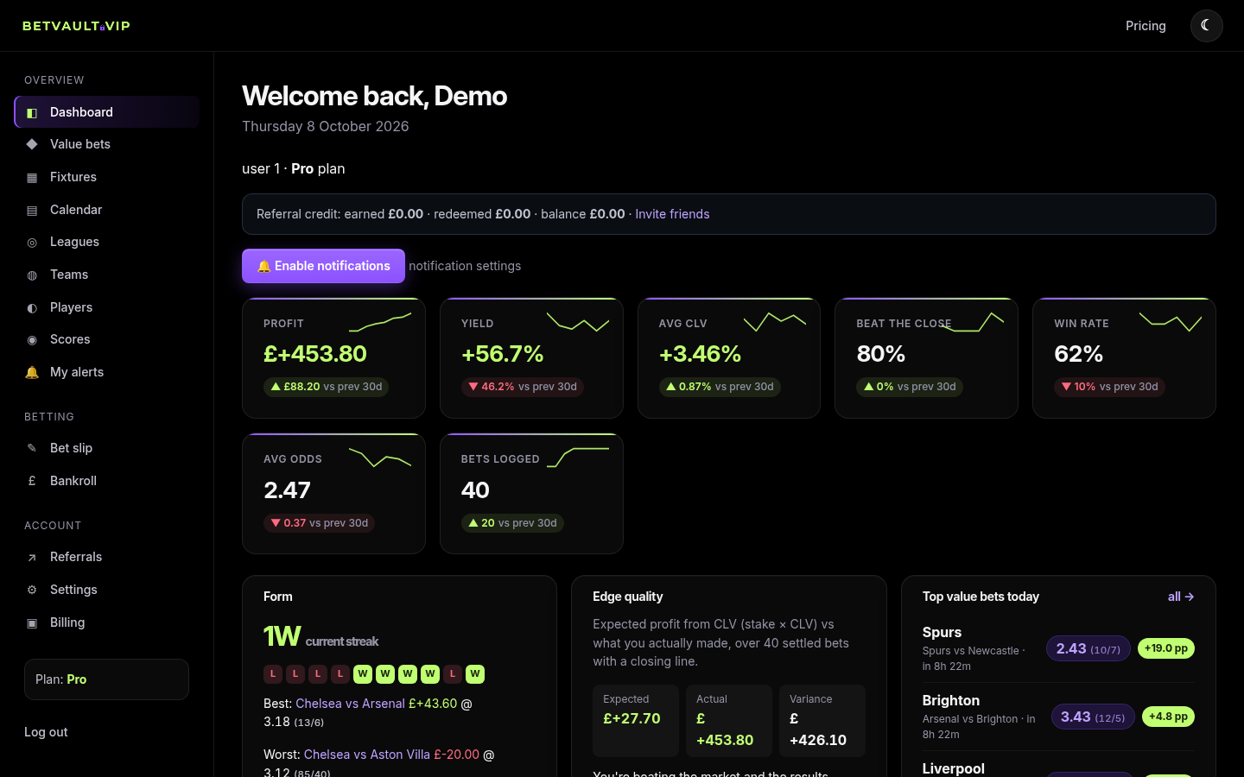Open notification settings link
Image resolution: width=1244 pixels, height=777 pixels.
(465, 266)
